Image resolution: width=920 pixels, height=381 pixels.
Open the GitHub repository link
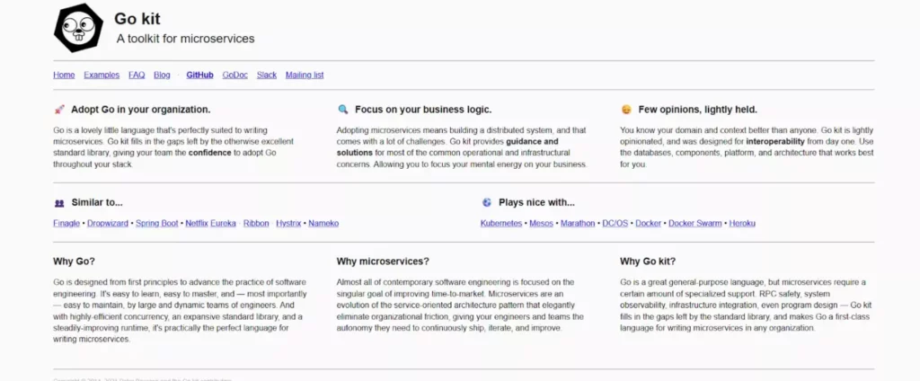tap(199, 75)
